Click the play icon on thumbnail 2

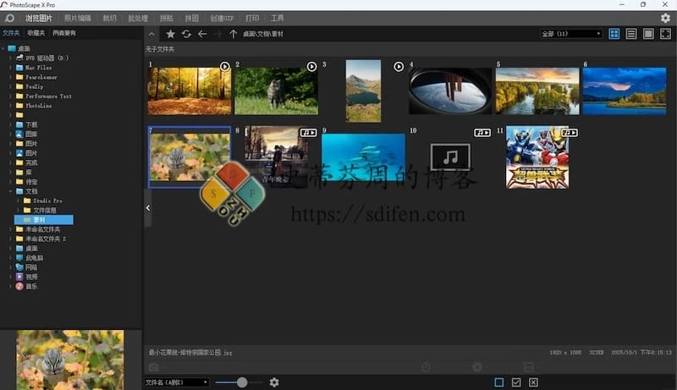tap(311, 67)
